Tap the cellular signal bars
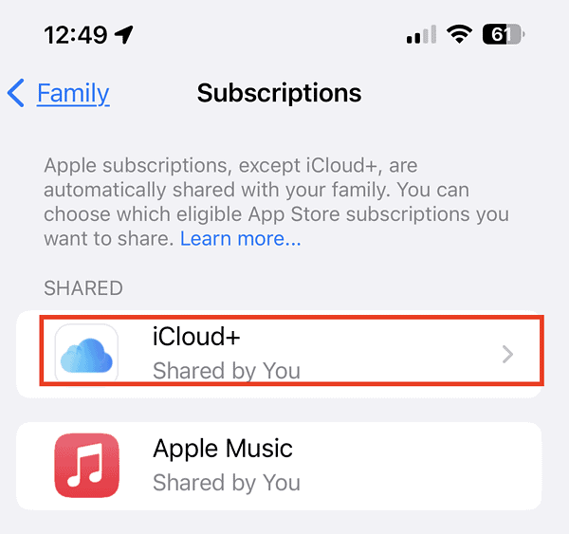Screen dimensions: 569x534 coord(421,35)
